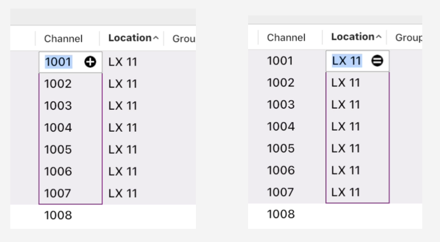Select LX 11 location beside 1003 in right table
Image resolution: width=440 pixels, height=242 pixels.
(346, 105)
